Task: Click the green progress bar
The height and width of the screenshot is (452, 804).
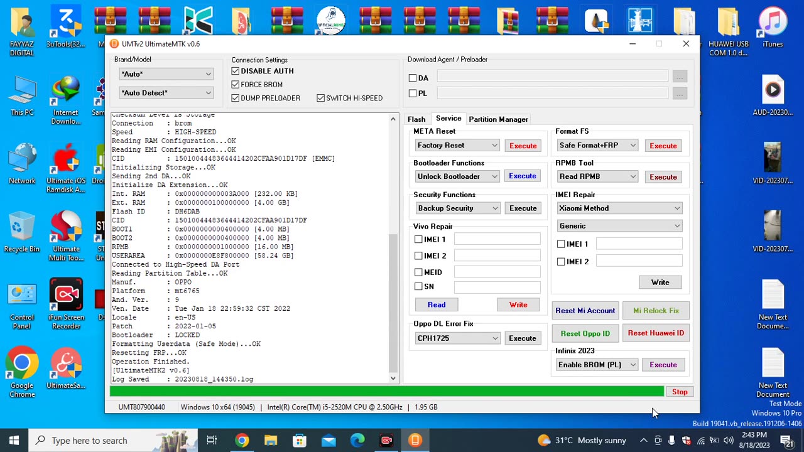Action: point(386,392)
